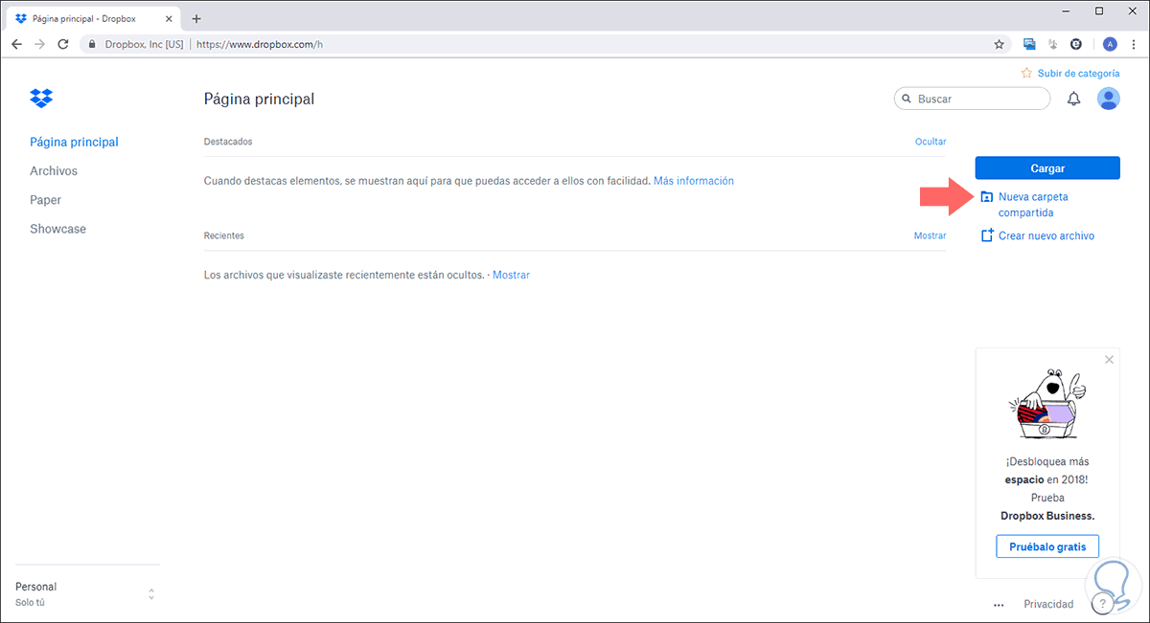Click the star icon beside Subir de categoría
Screen dimensions: 1150x623
[x=1026, y=73]
